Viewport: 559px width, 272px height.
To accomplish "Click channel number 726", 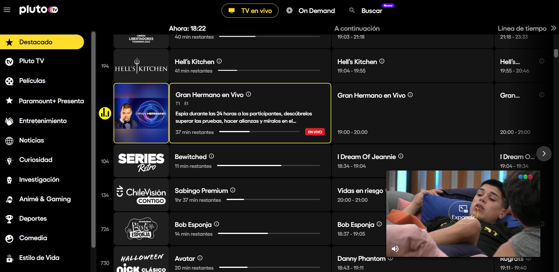I will tap(105, 229).
